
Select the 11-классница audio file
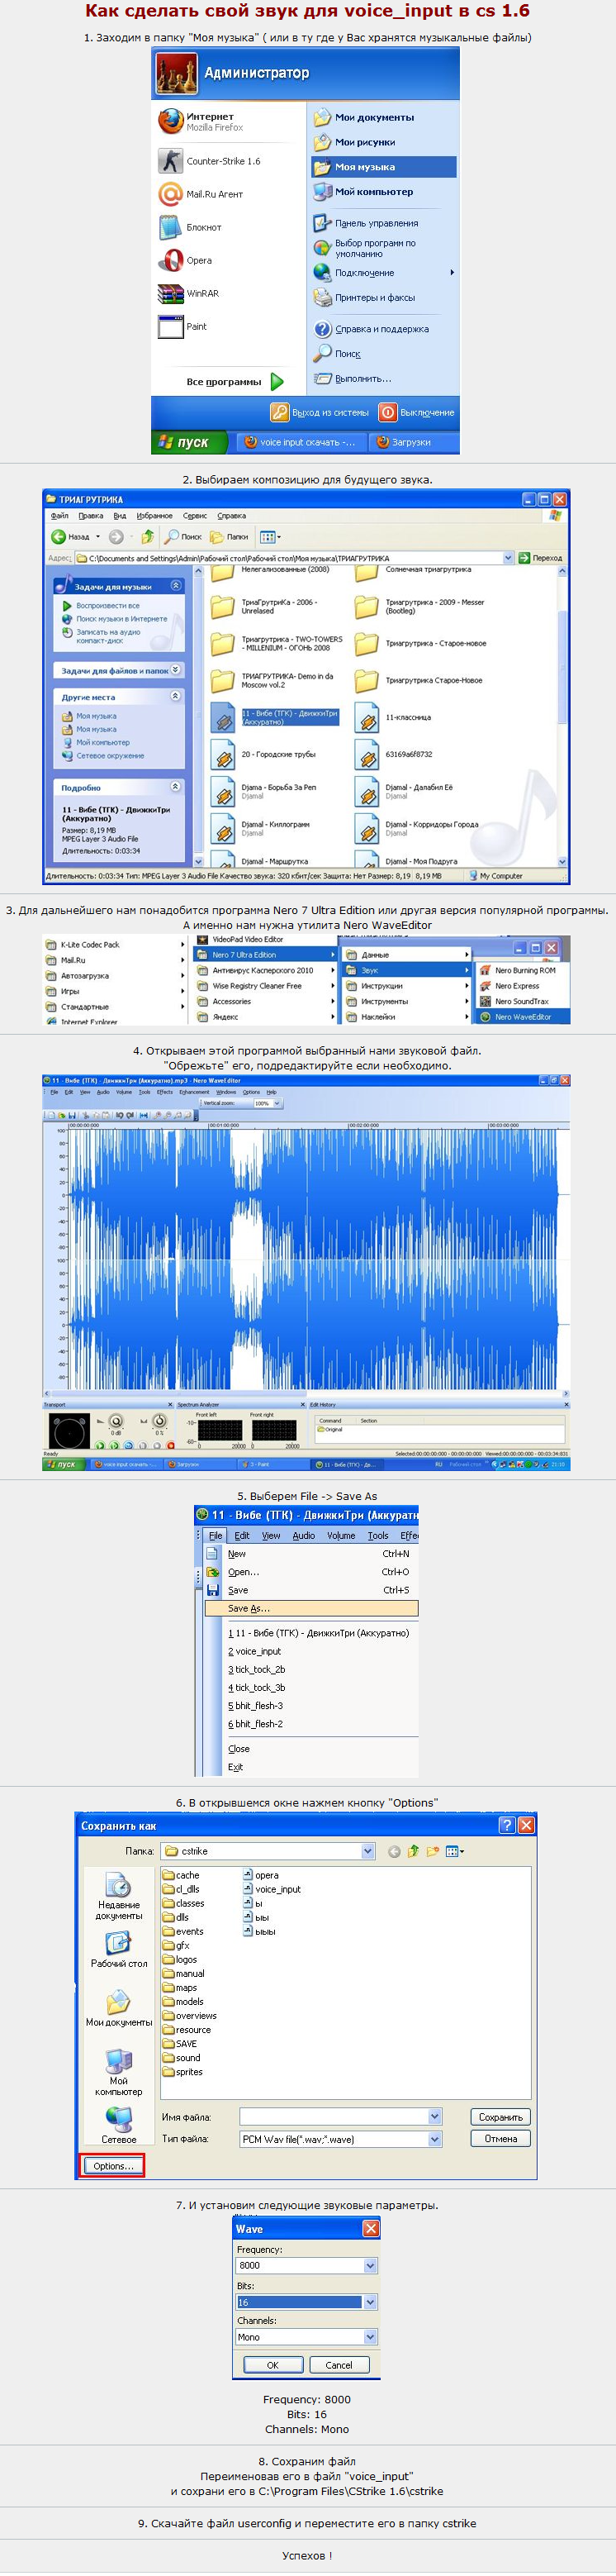pyautogui.click(x=395, y=718)
